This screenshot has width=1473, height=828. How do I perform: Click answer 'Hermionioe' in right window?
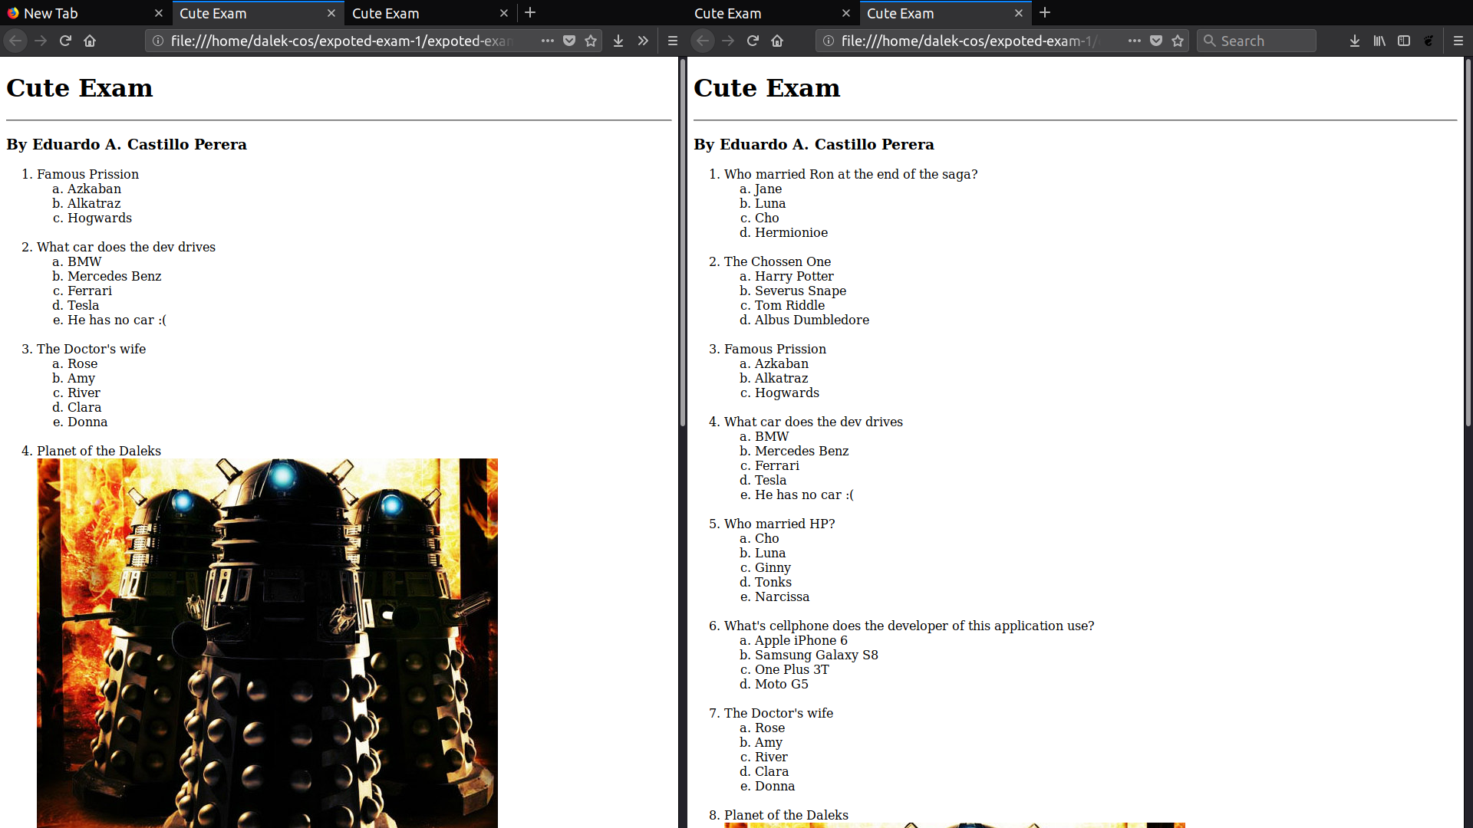791,232
